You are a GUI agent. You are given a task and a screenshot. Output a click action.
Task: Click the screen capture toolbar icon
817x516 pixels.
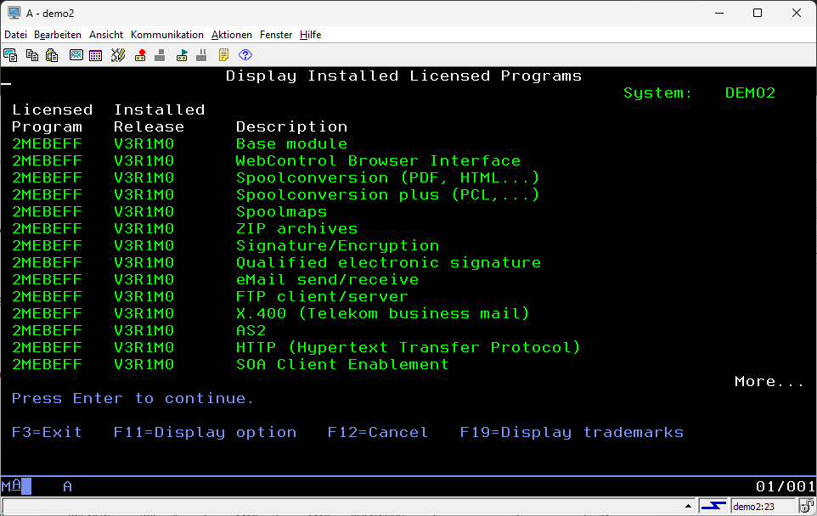pyautogui.click(x=11, y=55)
